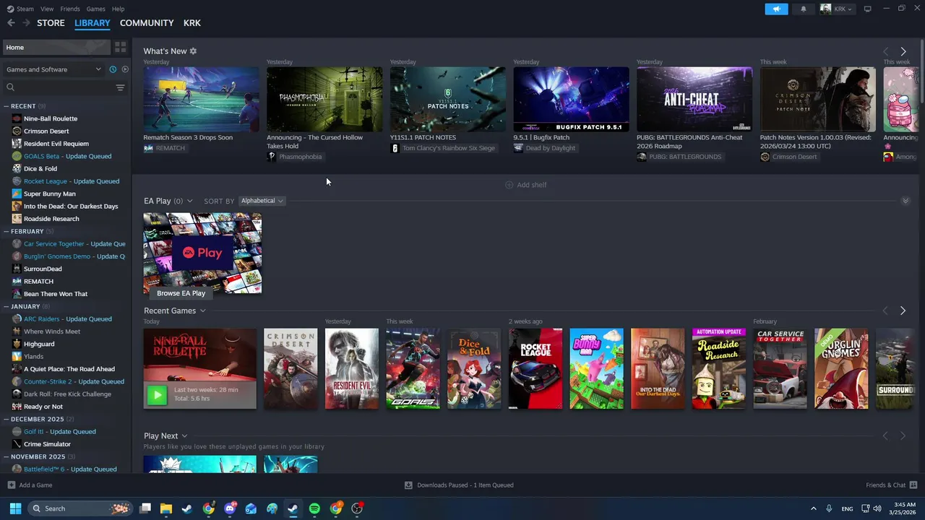This screenshot has height=520, width=925.
Task: Open the Play Next shelf dropdown
Action: pos(165,436)
